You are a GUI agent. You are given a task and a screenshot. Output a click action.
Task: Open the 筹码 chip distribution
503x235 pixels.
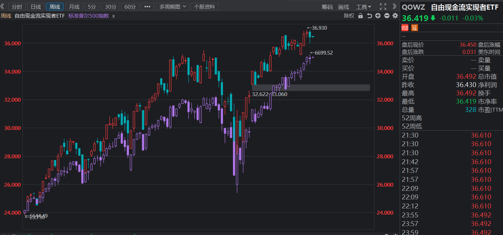327,7
